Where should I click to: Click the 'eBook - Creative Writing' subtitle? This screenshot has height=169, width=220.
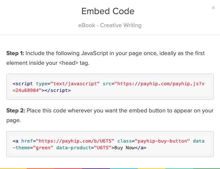(110, 25)
